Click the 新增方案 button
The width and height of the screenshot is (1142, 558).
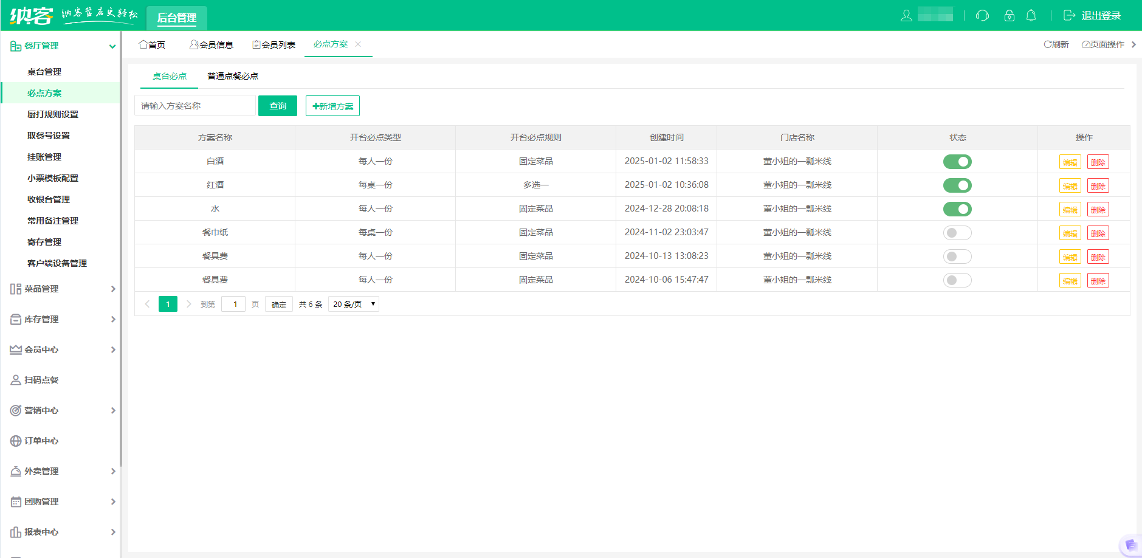(x=332, y=106)
